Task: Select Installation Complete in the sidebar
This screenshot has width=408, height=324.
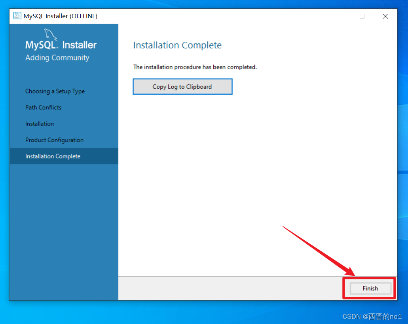Action: (x=64, y=156)
